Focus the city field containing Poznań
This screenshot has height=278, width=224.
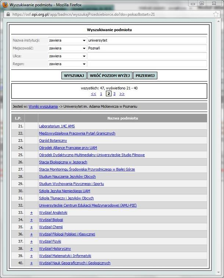pos(147,48)
